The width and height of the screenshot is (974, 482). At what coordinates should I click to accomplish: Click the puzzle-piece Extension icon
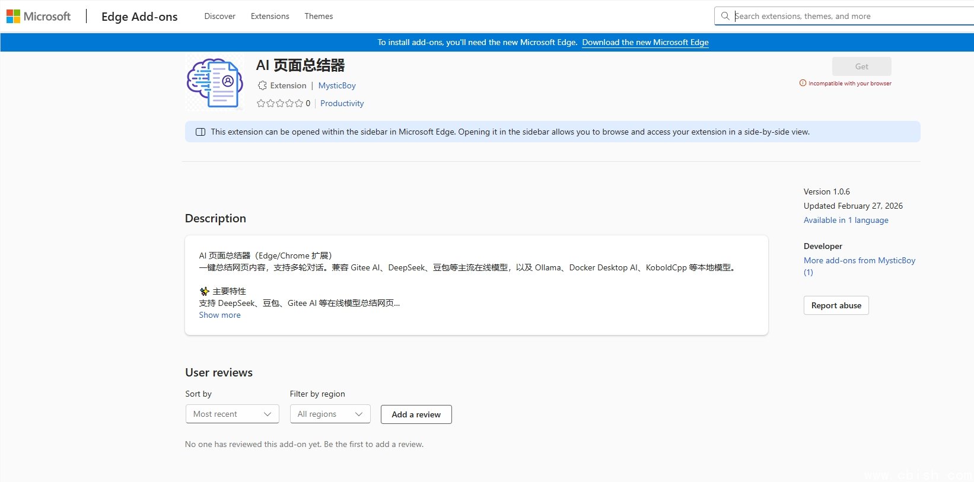point(262,85)
